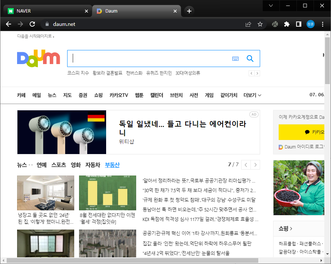Click the Daum logo
The height and width of the screenshot is (264, 331).
[39, 59]
